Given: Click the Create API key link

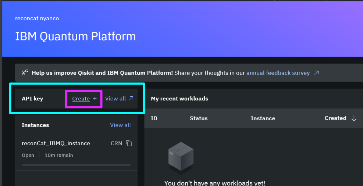Looking at the screenshot, I should click(x=81, y=99).
